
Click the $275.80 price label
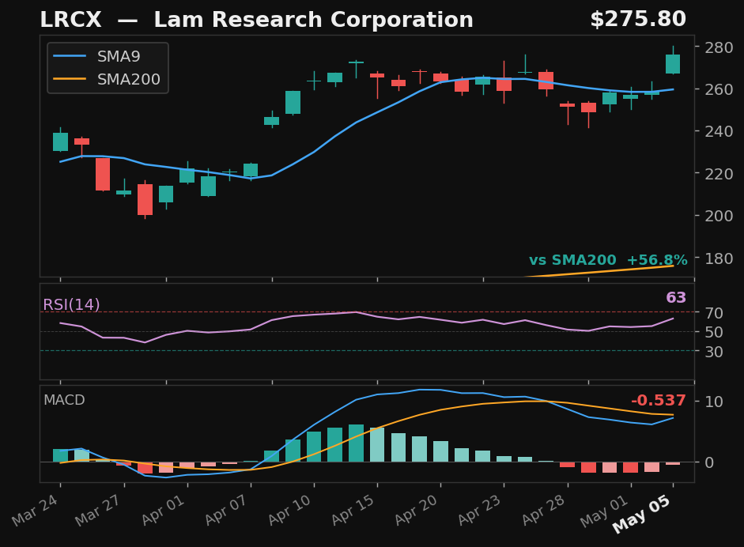(x=638, y=20)
